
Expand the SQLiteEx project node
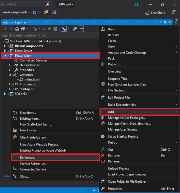click(x=5, y=94)
